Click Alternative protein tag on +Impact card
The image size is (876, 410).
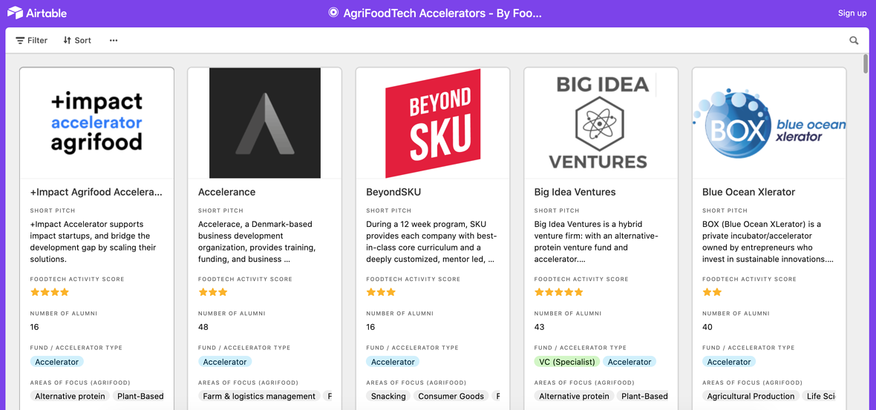click(x=70, y=396)
